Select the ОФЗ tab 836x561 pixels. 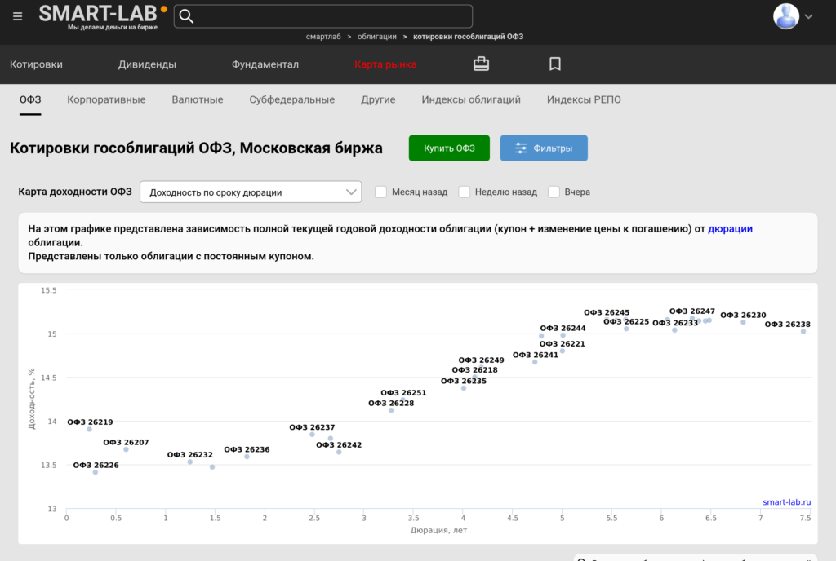tap(30, 99)
